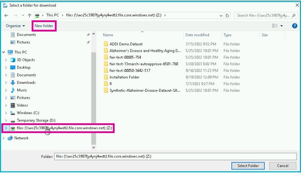Screen dimensions: 301x173
Task: Expand the Desktop node
Action: 6,68
